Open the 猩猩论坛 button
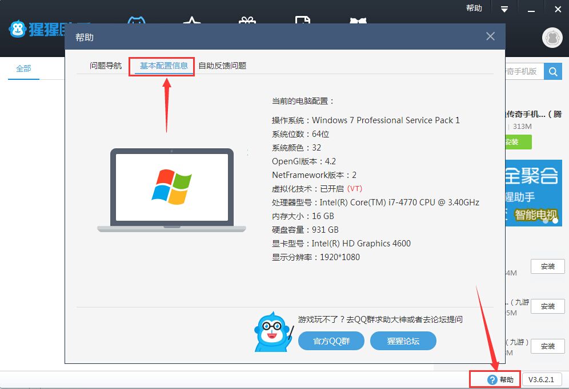Image resolution: width=569 pixels, height=389 pixels. coord(403,341)
